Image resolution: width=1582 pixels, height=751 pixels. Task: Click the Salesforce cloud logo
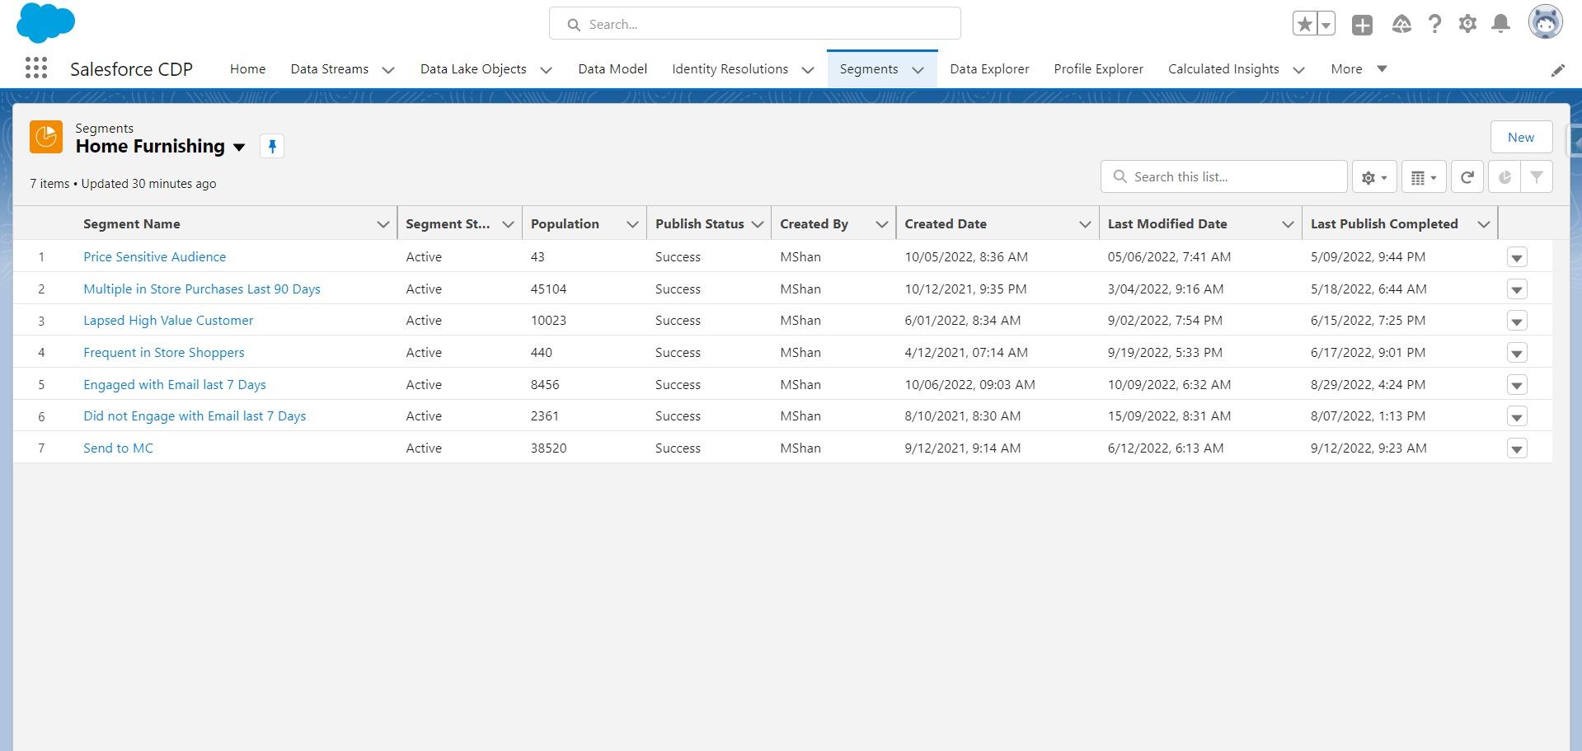point(45,22)
